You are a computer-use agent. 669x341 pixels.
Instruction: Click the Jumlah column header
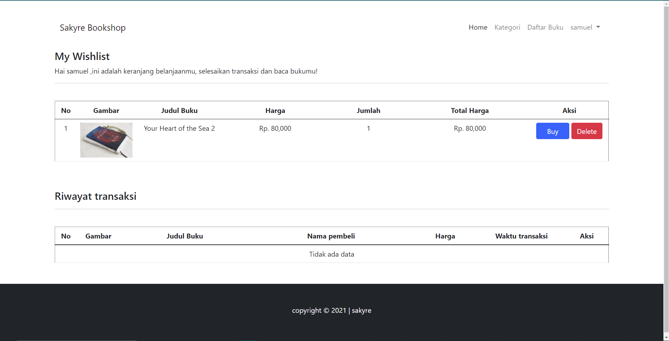368,111
